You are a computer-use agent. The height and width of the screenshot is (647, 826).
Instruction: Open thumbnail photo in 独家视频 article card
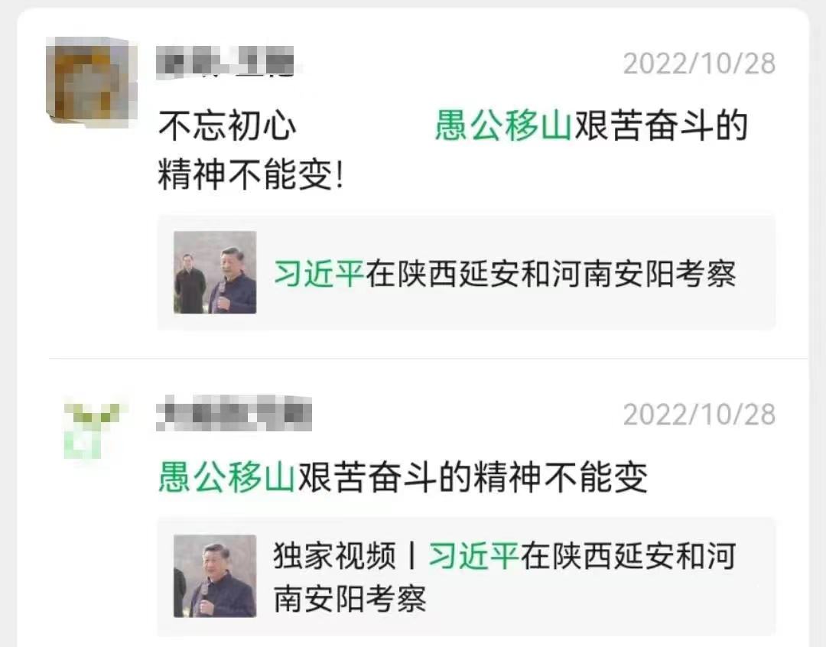[x=215, y=576]
